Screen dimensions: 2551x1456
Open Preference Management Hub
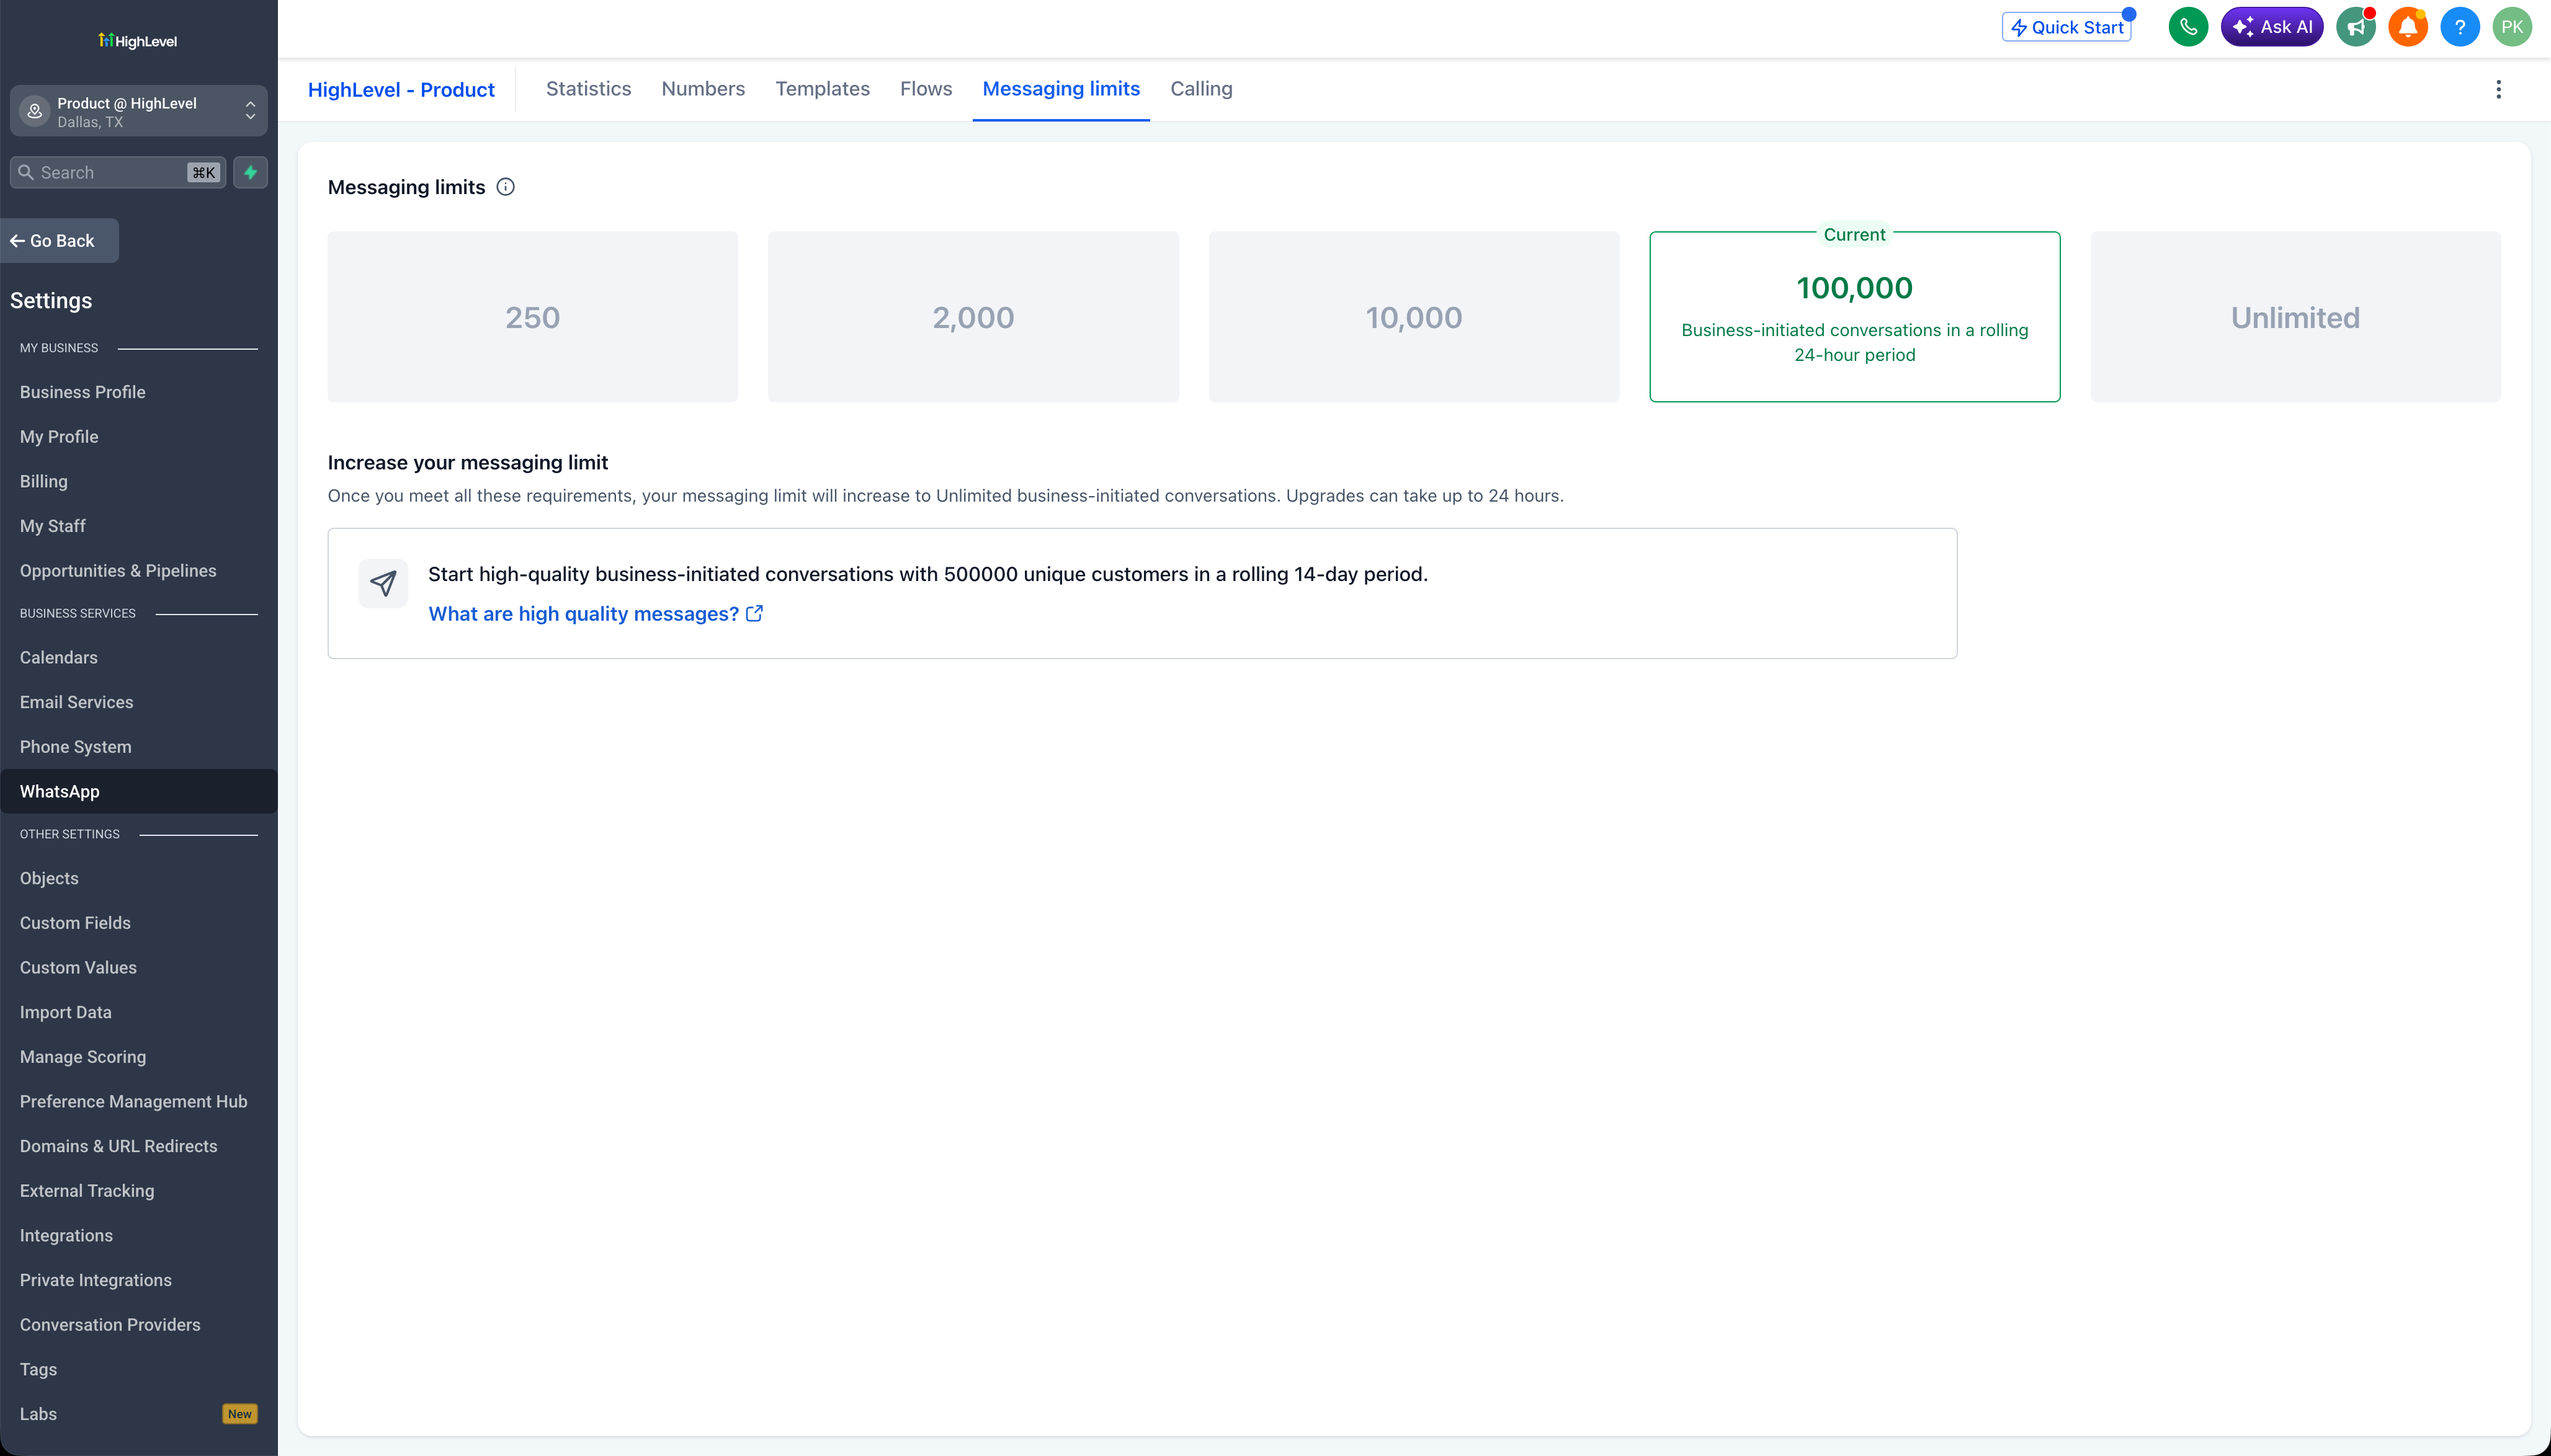point(134,1101)
